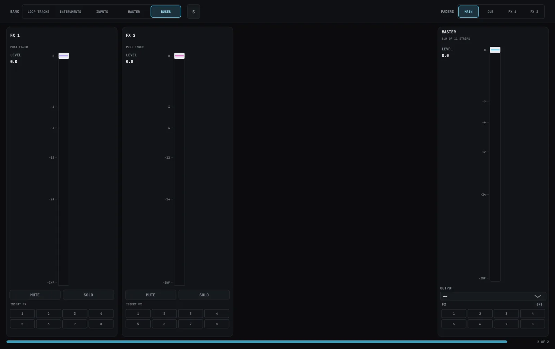
Task: Open FX 1 insert FX slot 7
Action: point(75,324)
